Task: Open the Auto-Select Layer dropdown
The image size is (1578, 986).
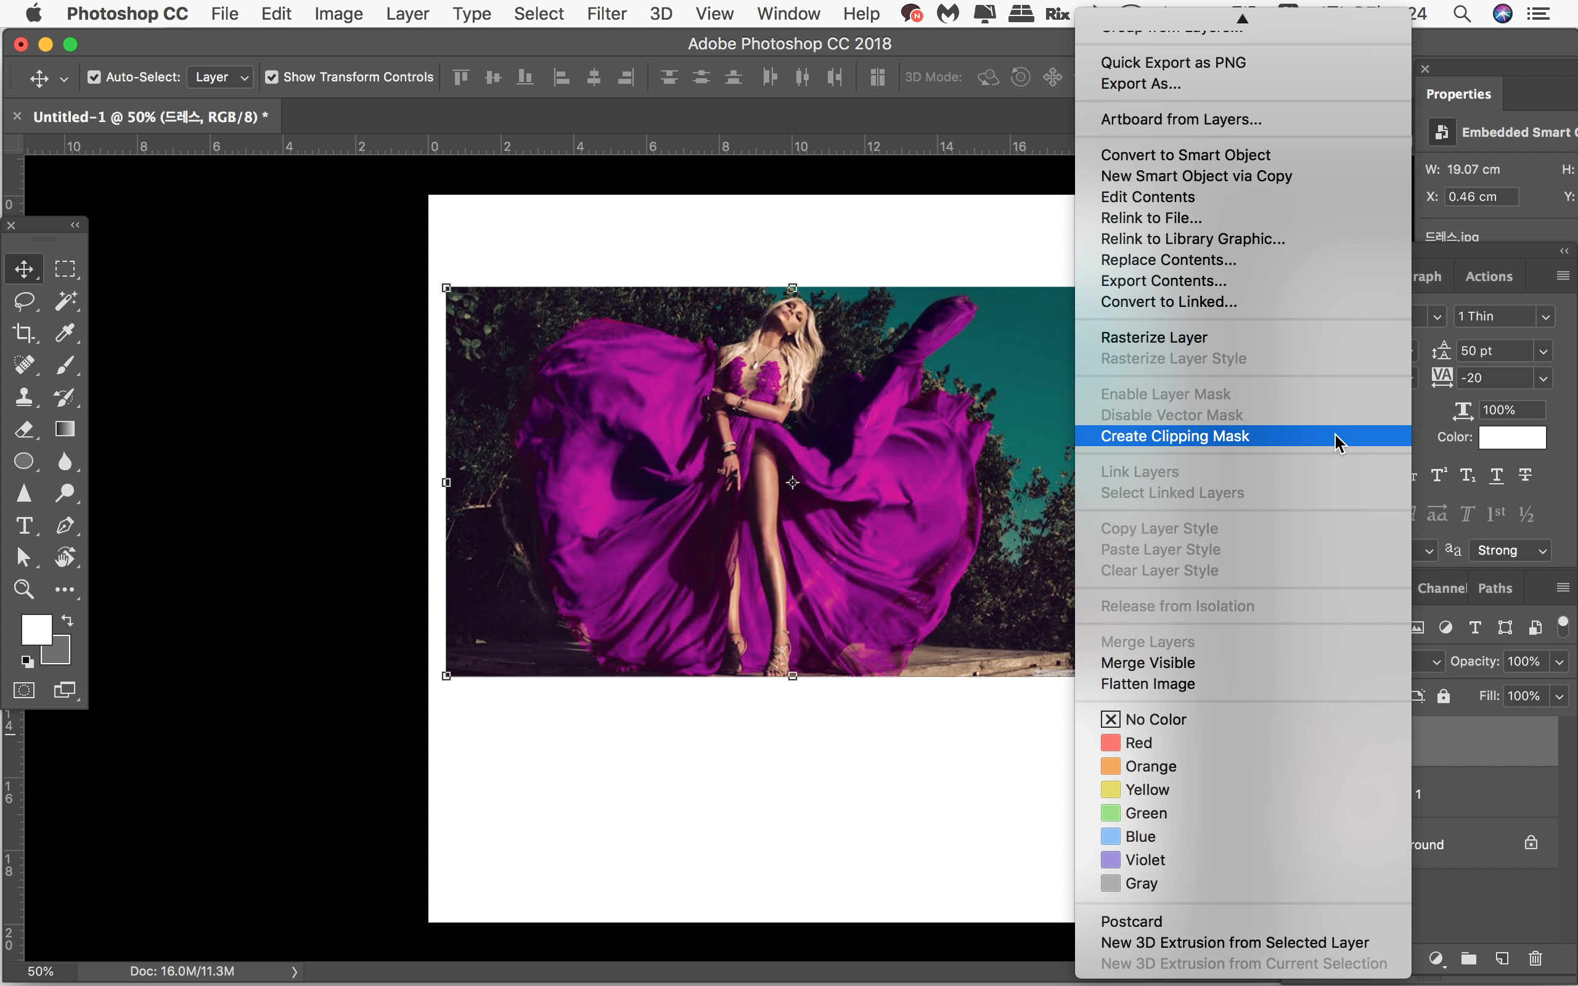Action: click(221, 78)
